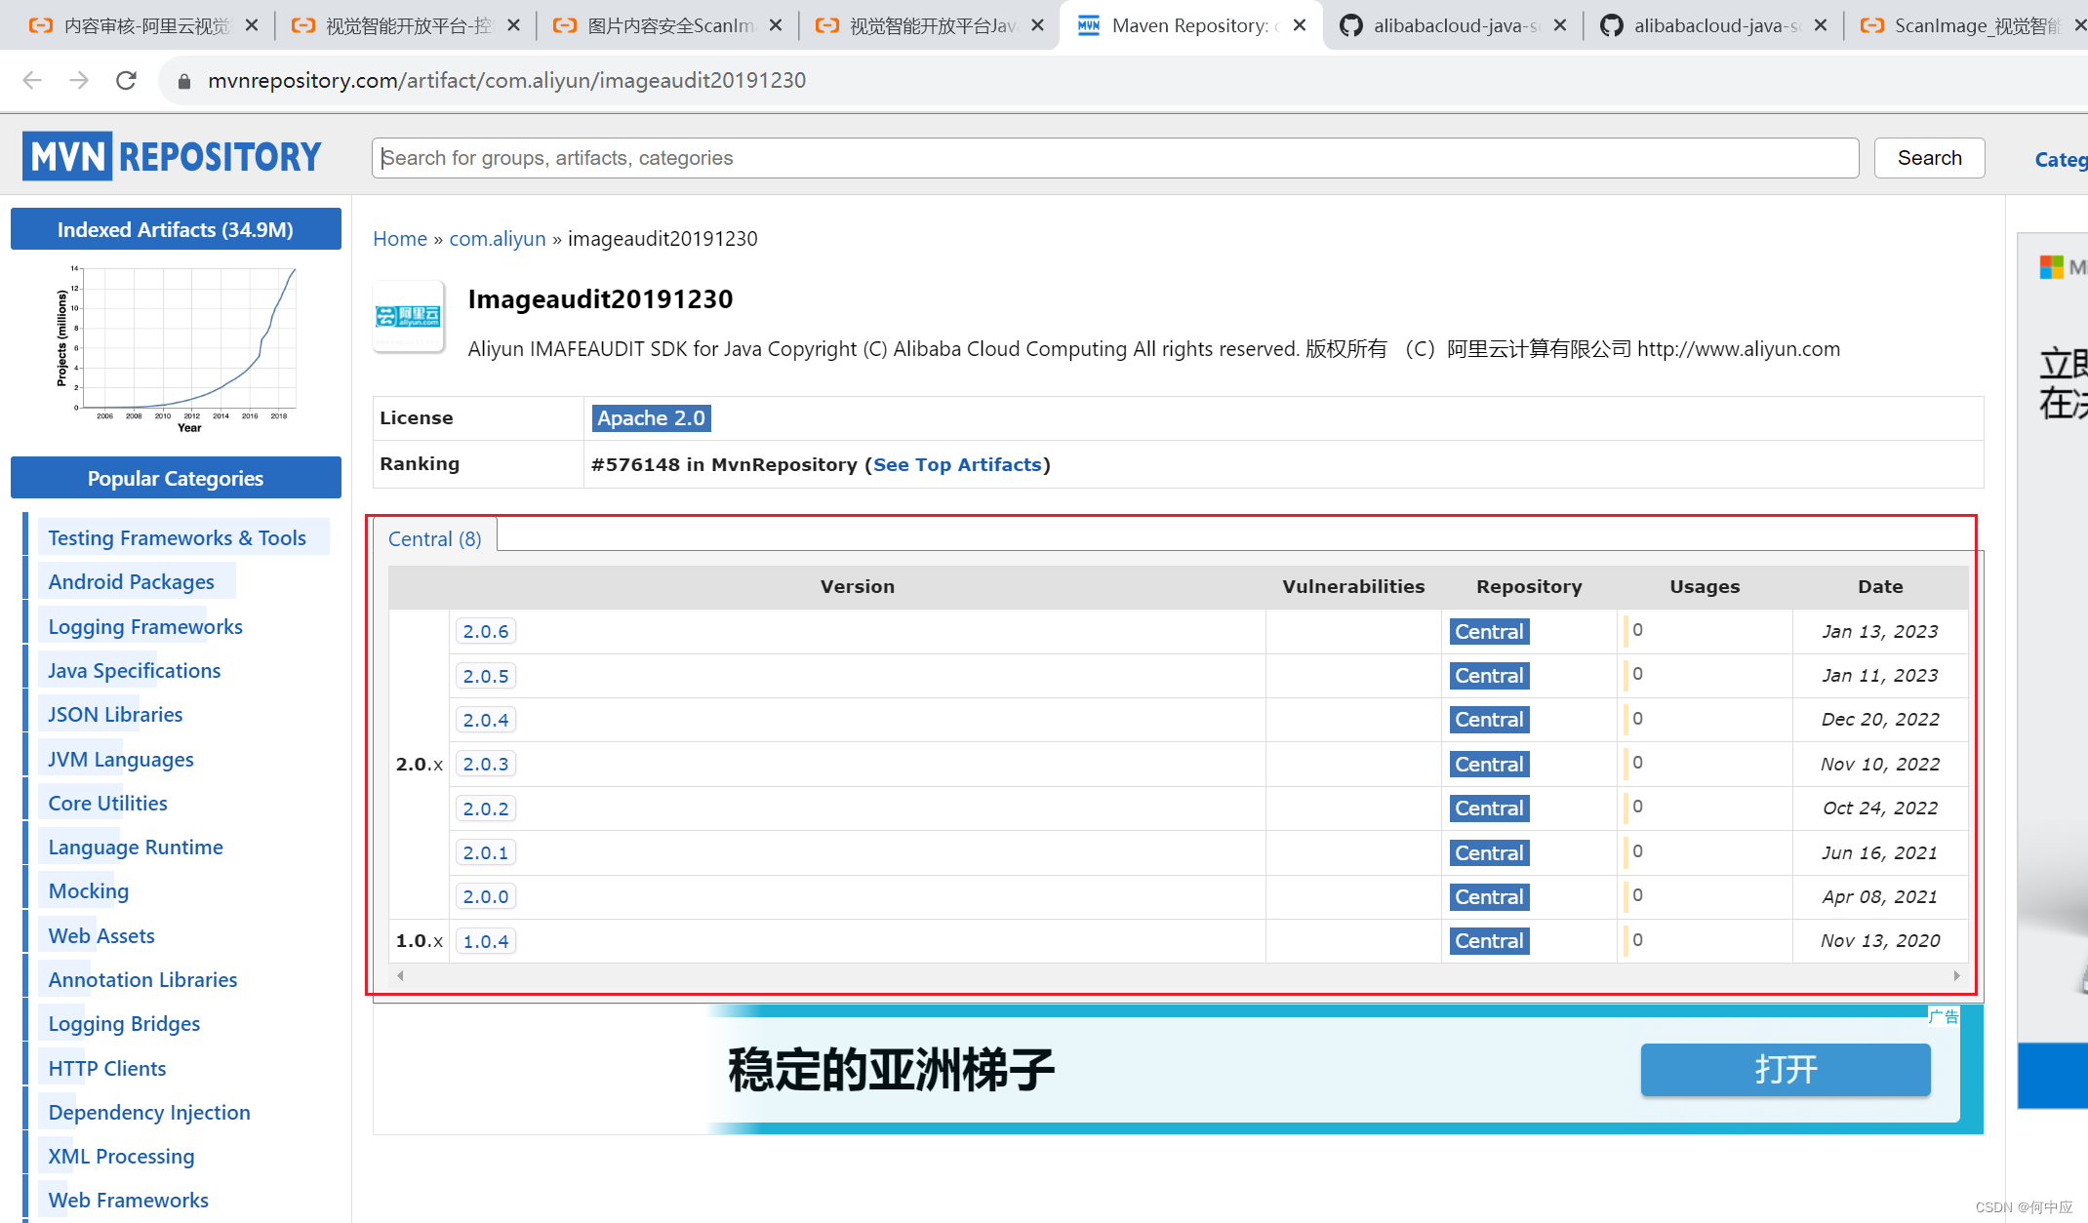Click the browser forward arrow
This screenshot has height=1223, width=2088.
pyautogui.click(x=79, y=80)
